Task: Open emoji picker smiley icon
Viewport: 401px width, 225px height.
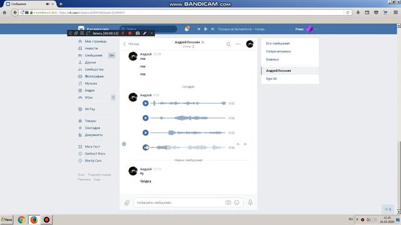Action: pos(237,202)
